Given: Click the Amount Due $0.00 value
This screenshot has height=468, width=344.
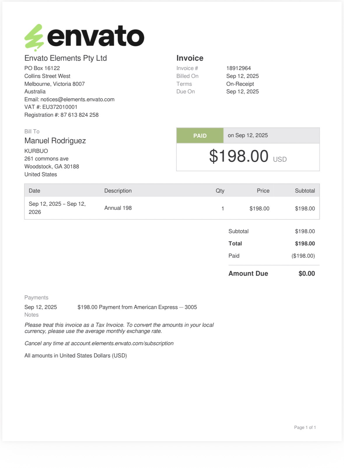Looking at the screenshot, I should pos(306,274).
